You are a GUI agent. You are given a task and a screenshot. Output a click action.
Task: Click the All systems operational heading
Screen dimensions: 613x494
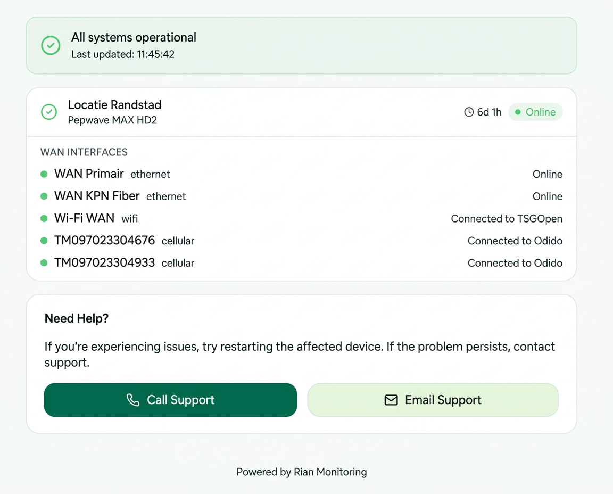[x=134, y=38]
